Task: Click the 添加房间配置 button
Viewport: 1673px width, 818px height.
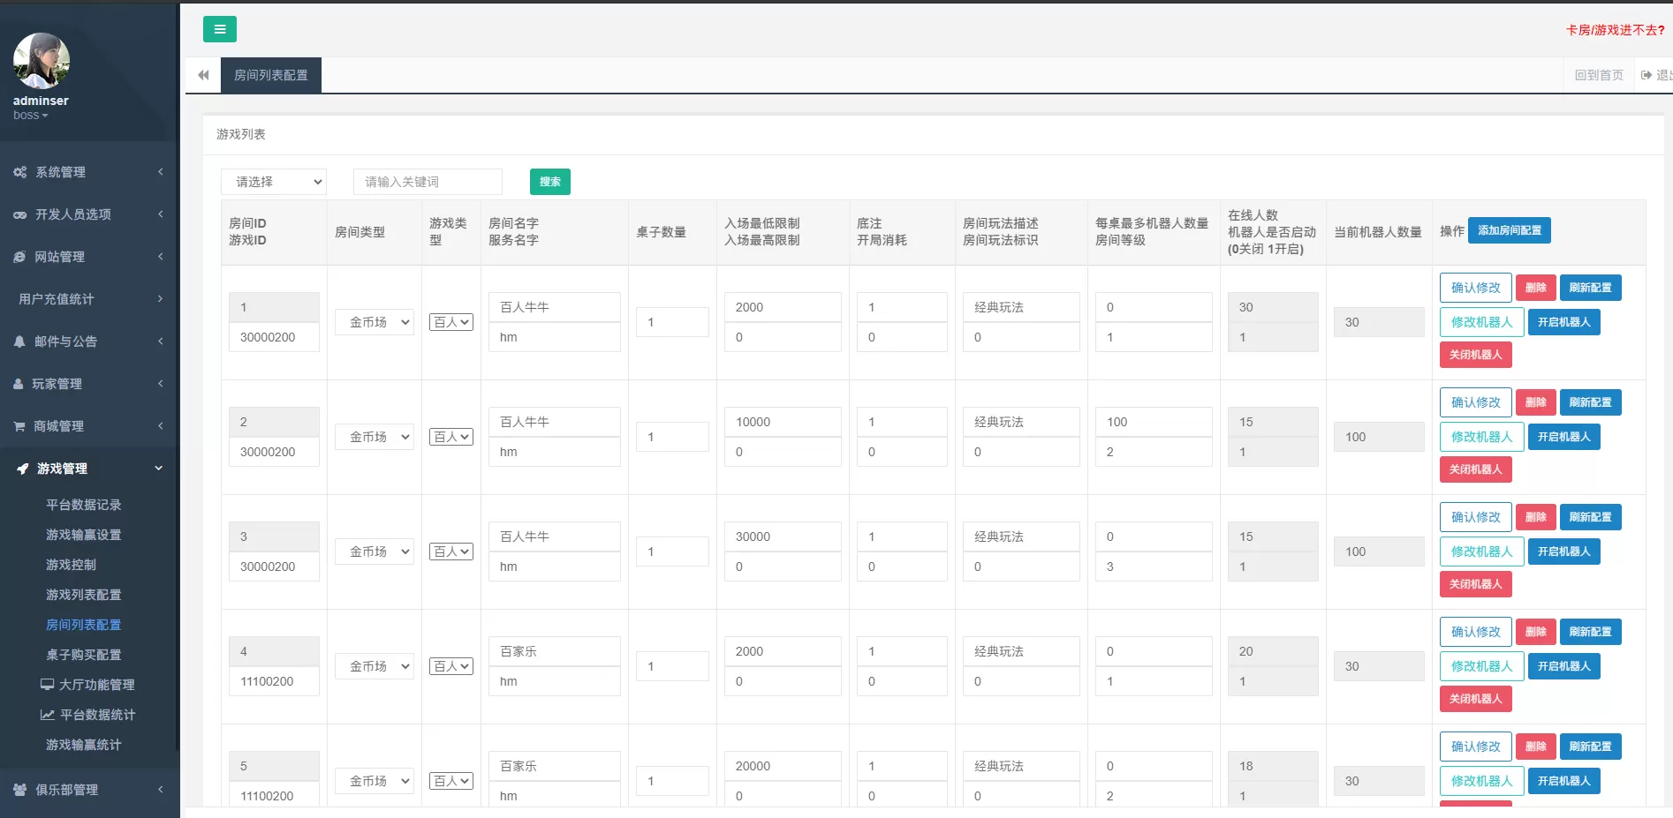Action: pyautogui.click(x=1510, y=230)
